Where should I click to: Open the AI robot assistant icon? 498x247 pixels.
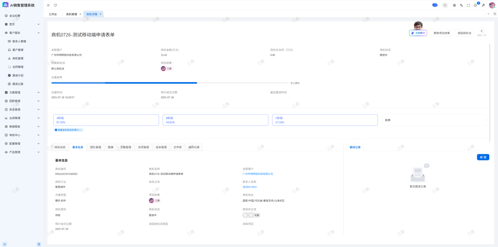click(x=435, y=5)
